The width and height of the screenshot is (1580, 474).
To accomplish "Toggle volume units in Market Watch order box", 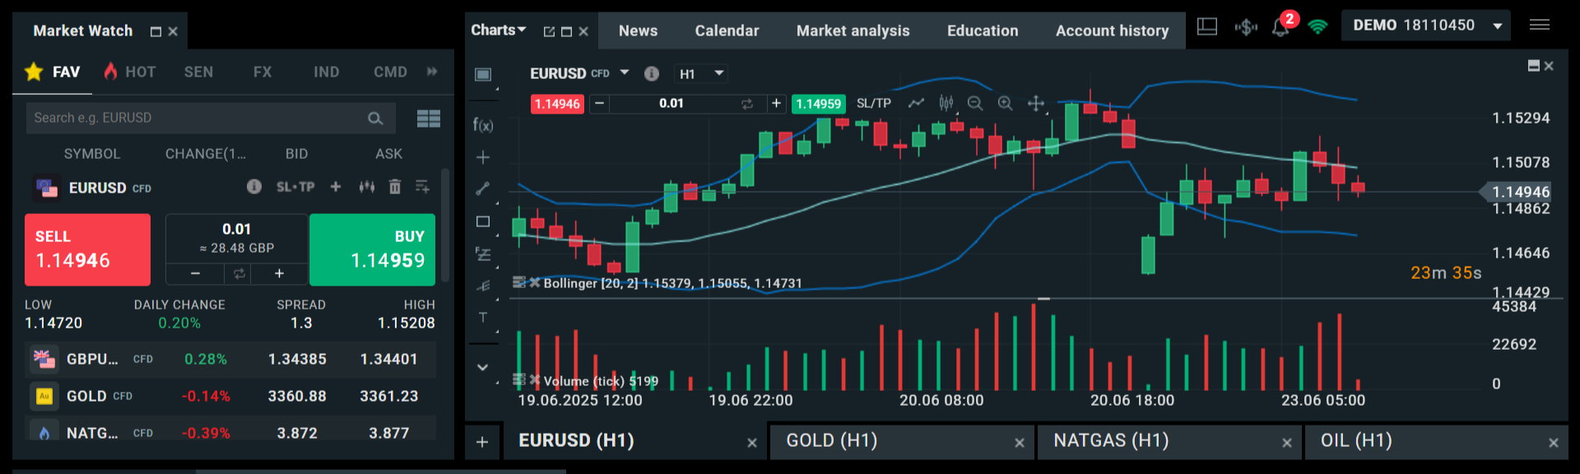I will pyautogui.click(x=239, y=273).
